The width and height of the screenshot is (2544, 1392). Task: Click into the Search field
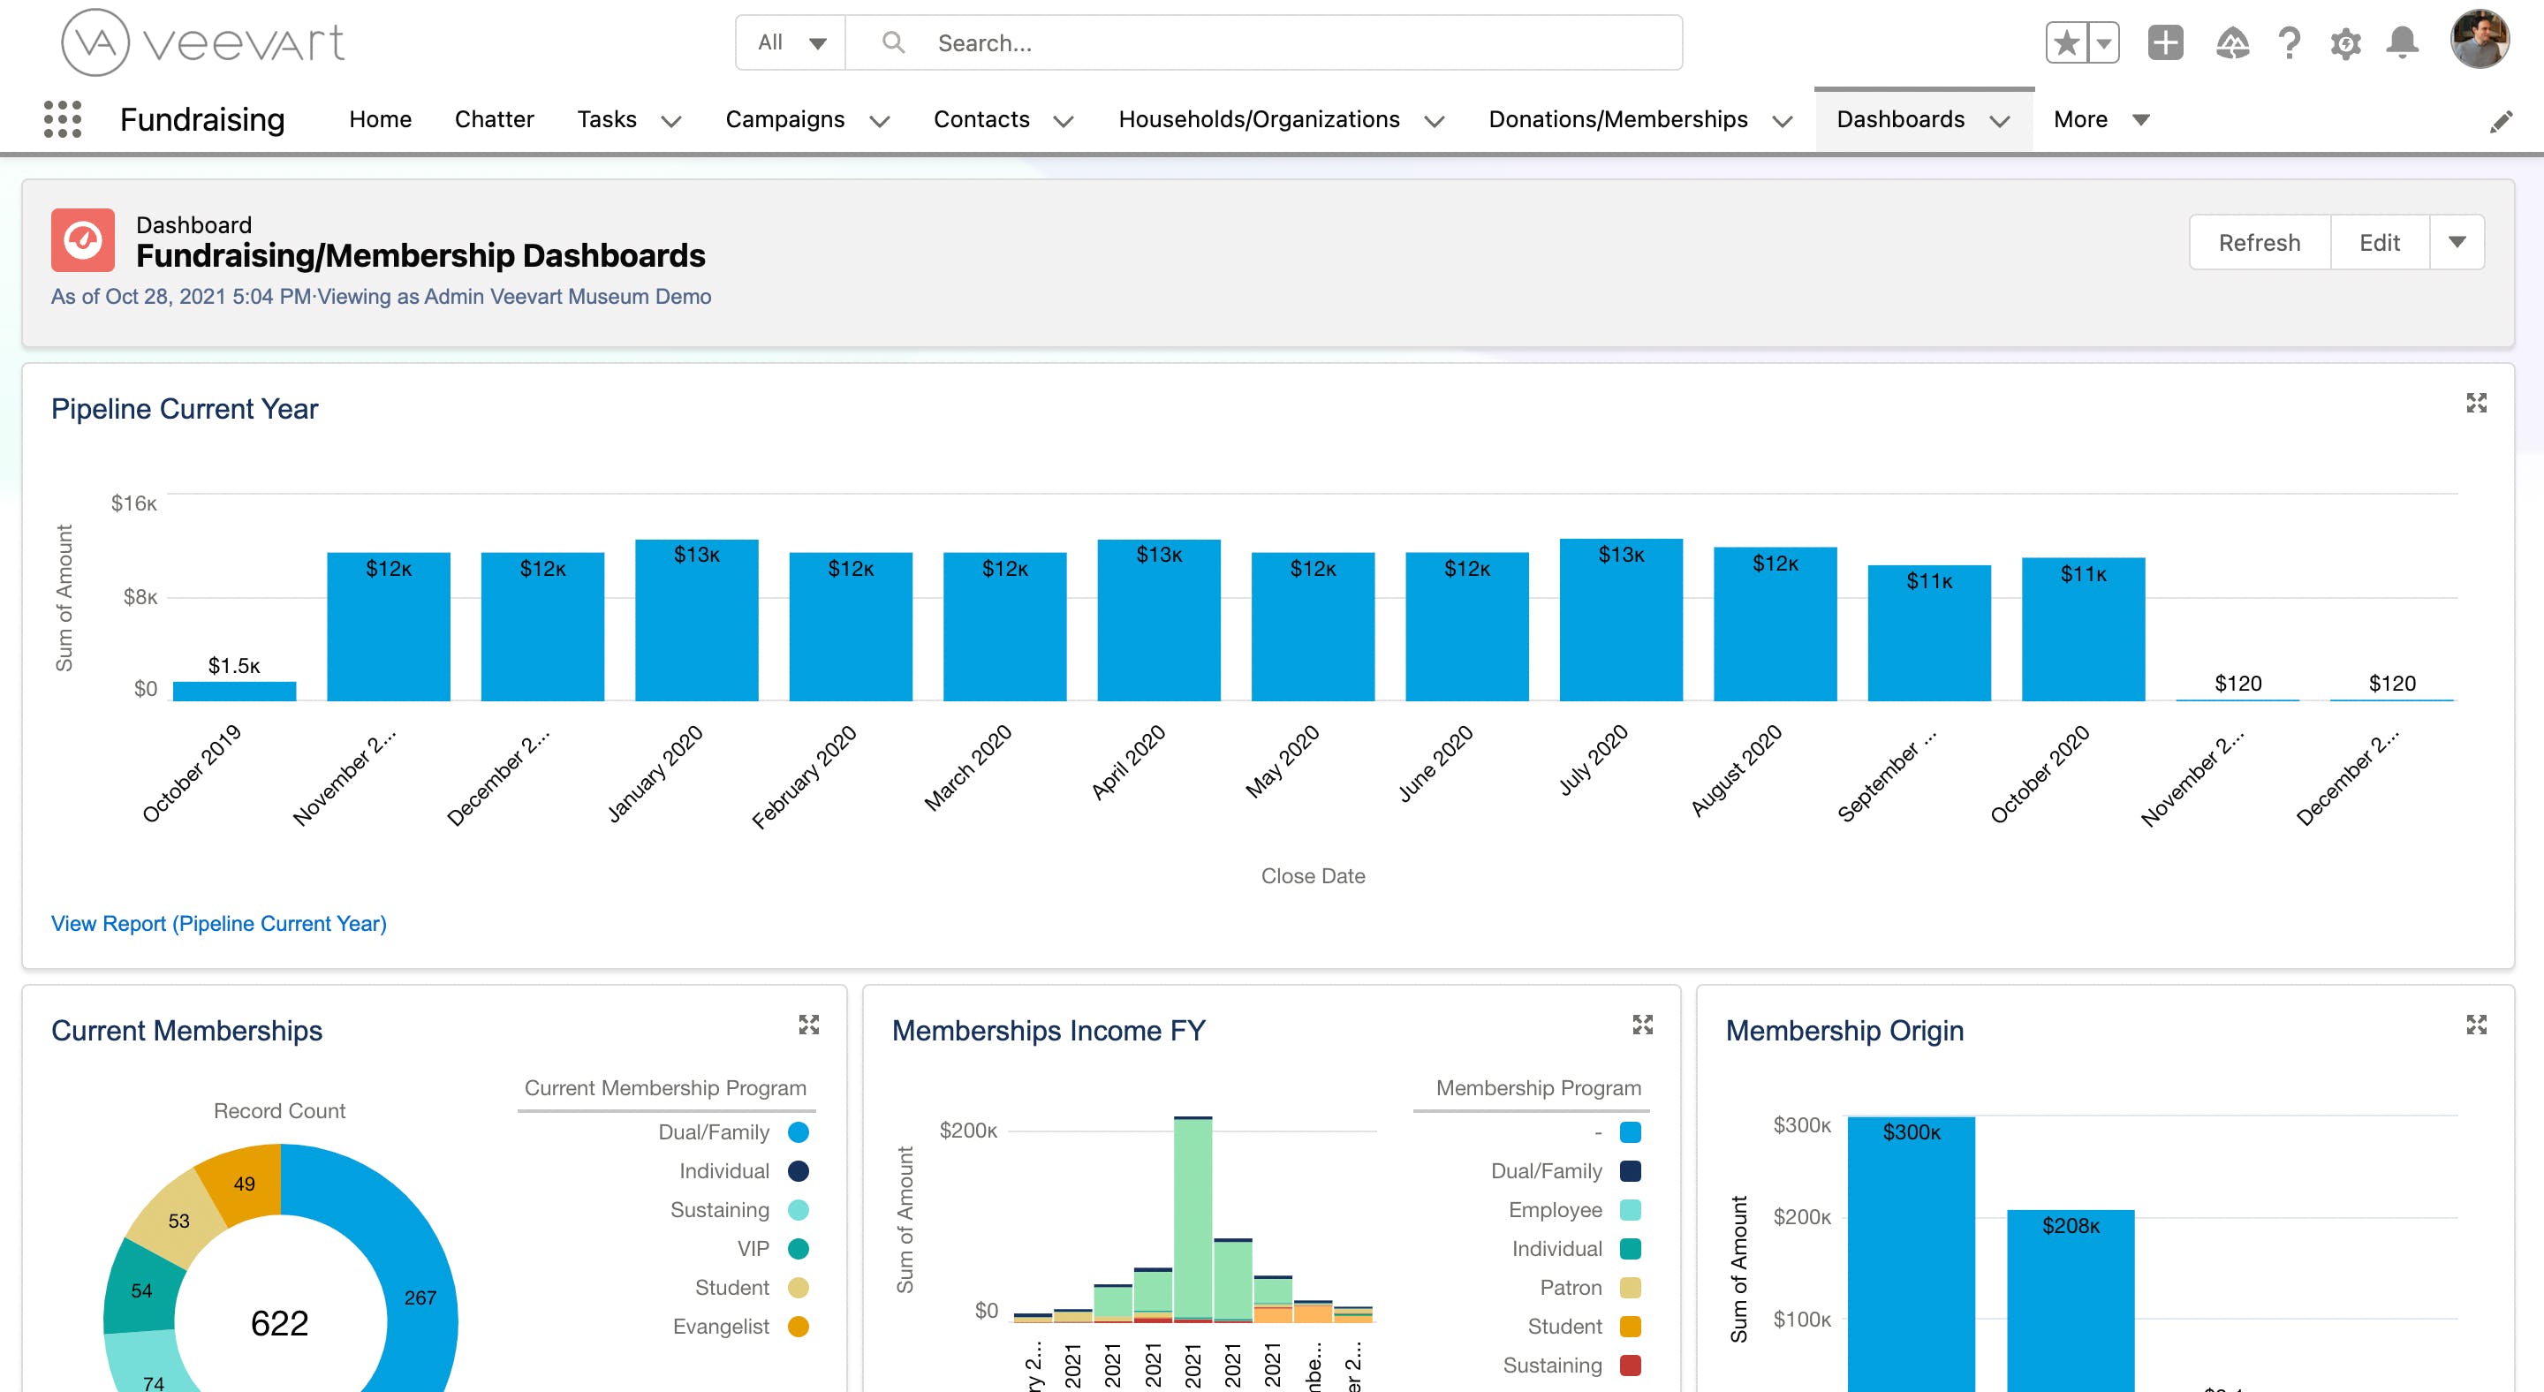pos(1264,42)
